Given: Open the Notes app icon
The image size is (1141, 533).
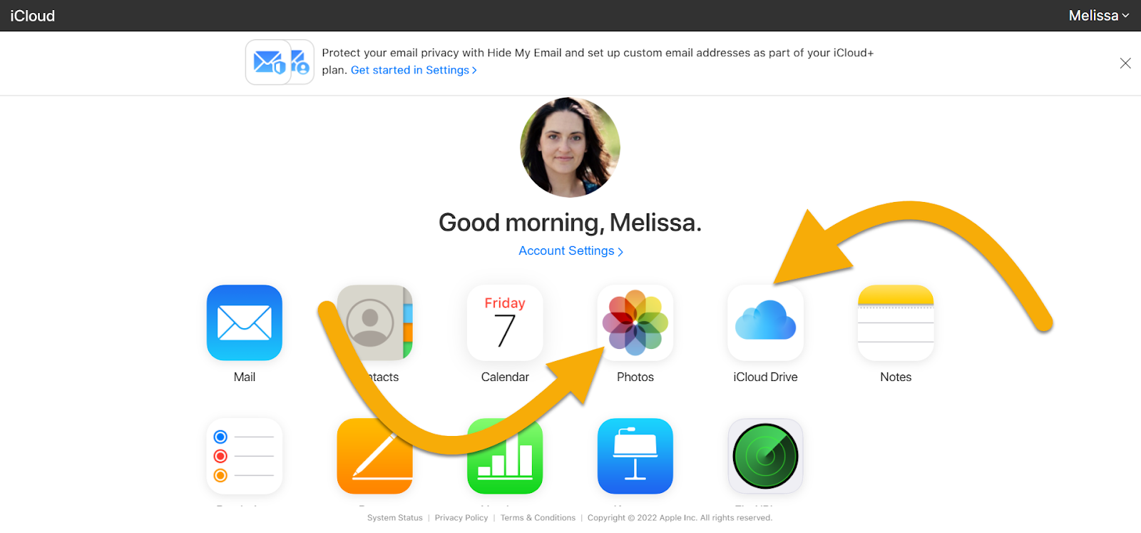Looking at the screenshot, I should 896,323.
